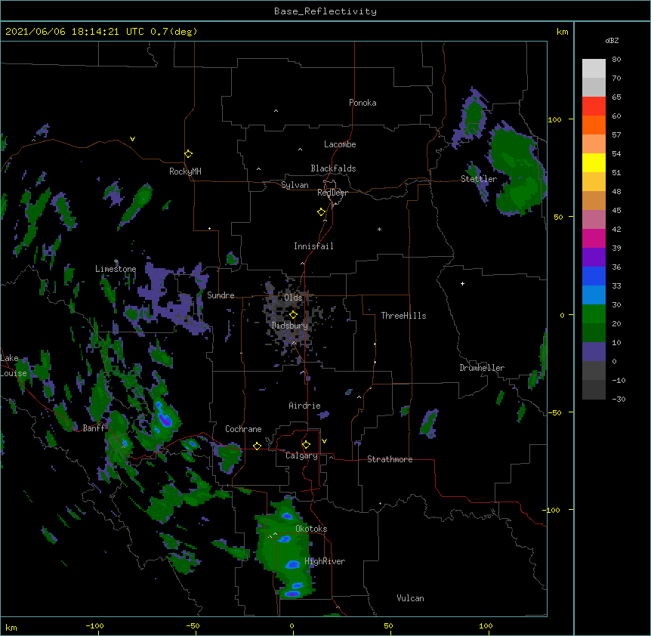Click the Lacombe city label
The image size is (651, 636).
pos(340,144)
